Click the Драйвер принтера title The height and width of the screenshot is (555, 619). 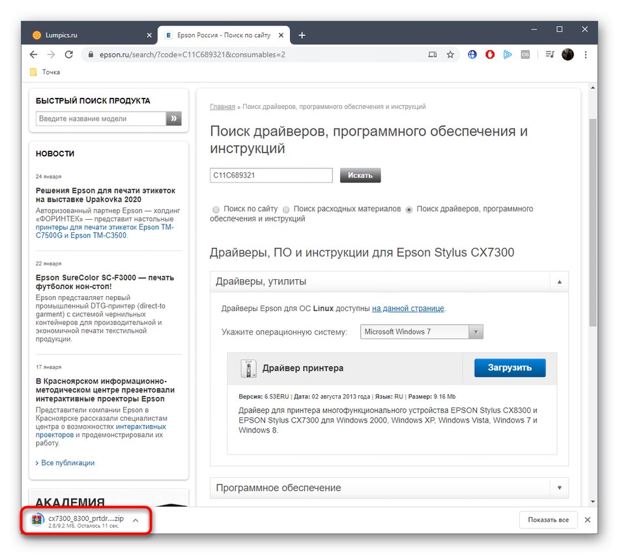pyautogui.click(x=303, y=368)
